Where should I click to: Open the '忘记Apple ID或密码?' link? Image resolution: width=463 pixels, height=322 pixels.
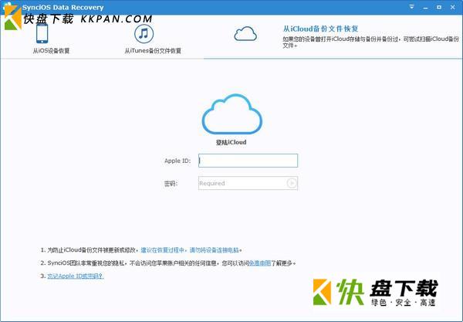click(x=76, y=276)
